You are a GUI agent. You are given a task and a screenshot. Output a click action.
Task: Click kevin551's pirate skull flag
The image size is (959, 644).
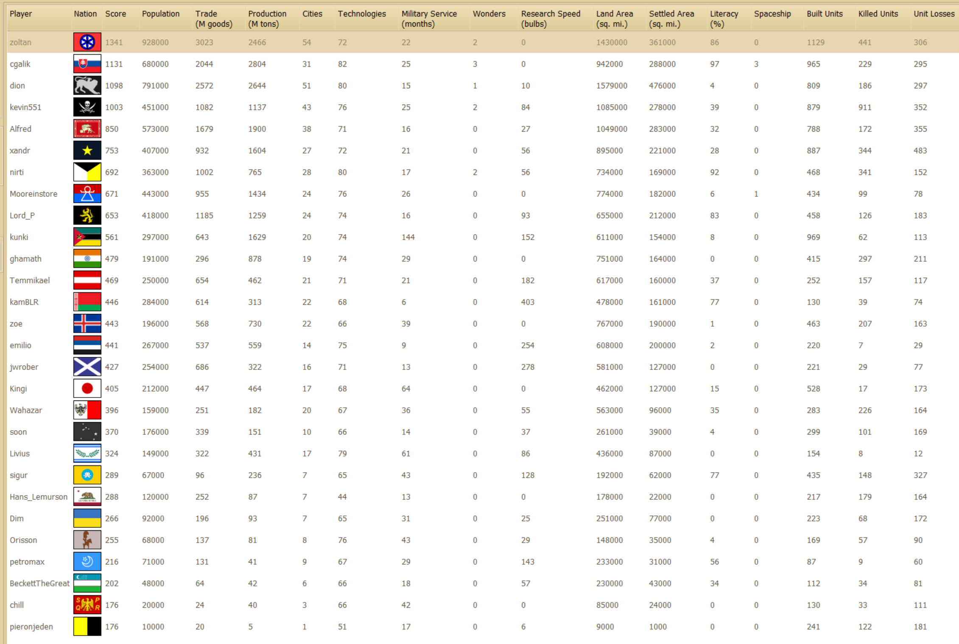point(87,107)
